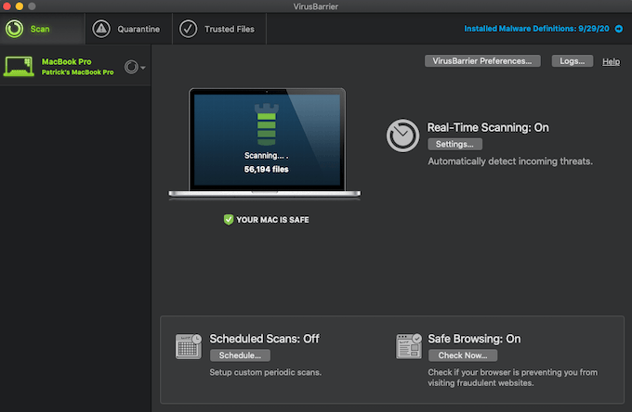Switch to the Trusted Files tab

(219, 29)
